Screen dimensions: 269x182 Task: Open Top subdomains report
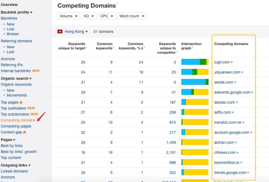(15, 114)
